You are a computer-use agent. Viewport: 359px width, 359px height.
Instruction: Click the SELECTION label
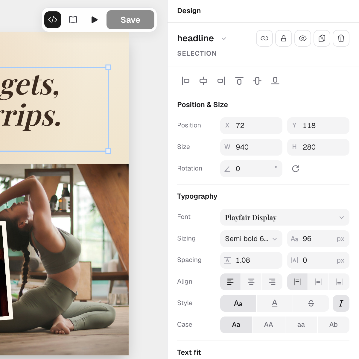pyautogui.click(x=197, y=54)
